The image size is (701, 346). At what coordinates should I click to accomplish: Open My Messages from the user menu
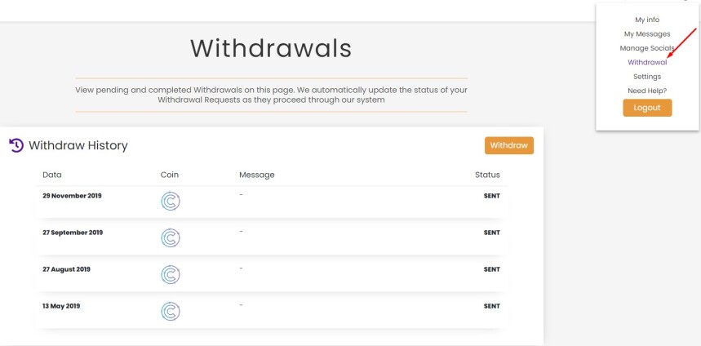pyautogui.click(x=647, y=34)
